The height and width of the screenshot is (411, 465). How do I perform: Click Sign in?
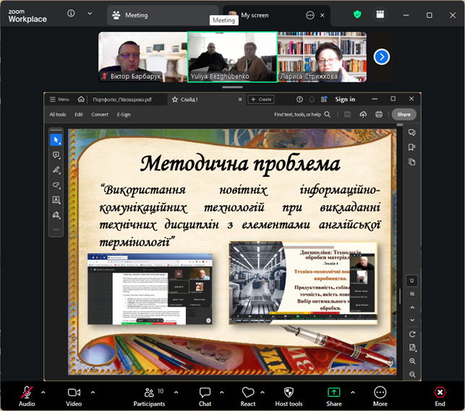click(345, 99)
